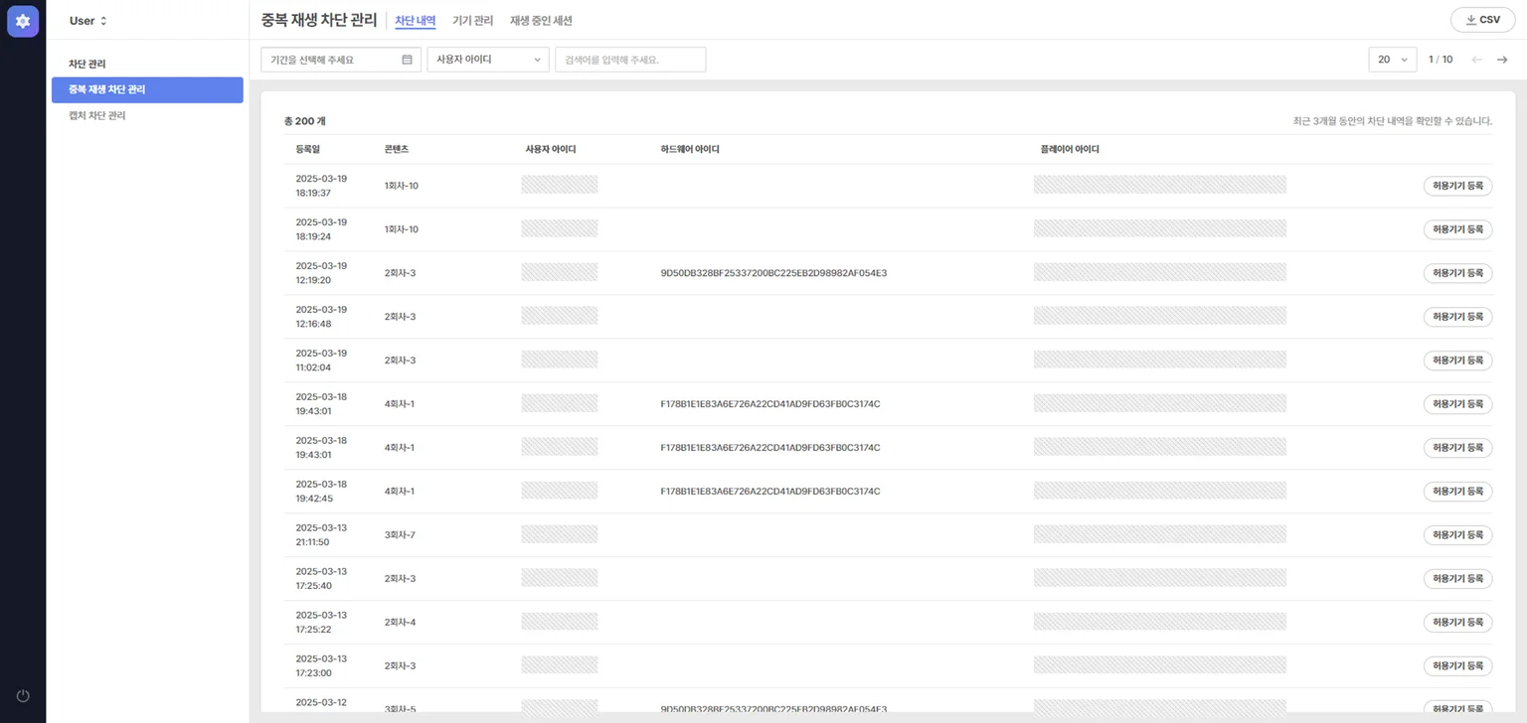1527x723 pixels.
Task: Click the content cell 3회차-7
Action: click(400, 535)
